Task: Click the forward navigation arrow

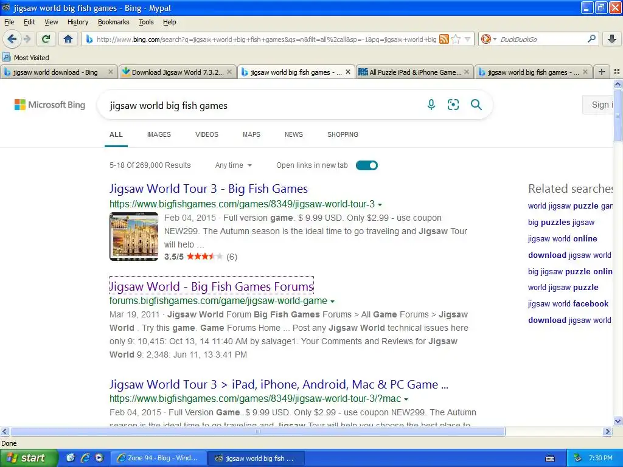Action: pos(27,39)
